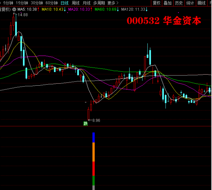Click the green 跌 marker icon

[86, 123]
